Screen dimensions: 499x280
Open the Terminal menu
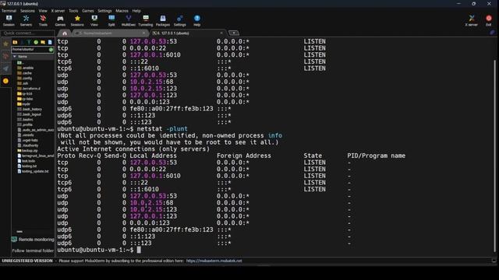[9, 11]
